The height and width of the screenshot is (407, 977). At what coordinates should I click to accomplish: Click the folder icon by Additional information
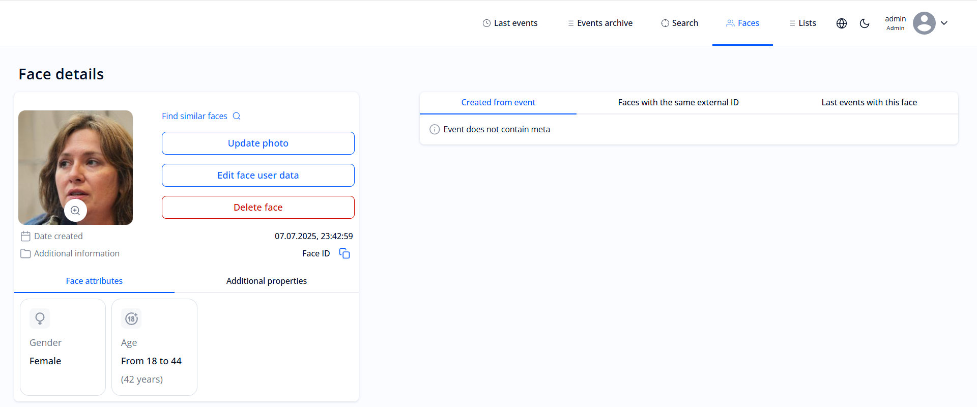coord(25,253)
